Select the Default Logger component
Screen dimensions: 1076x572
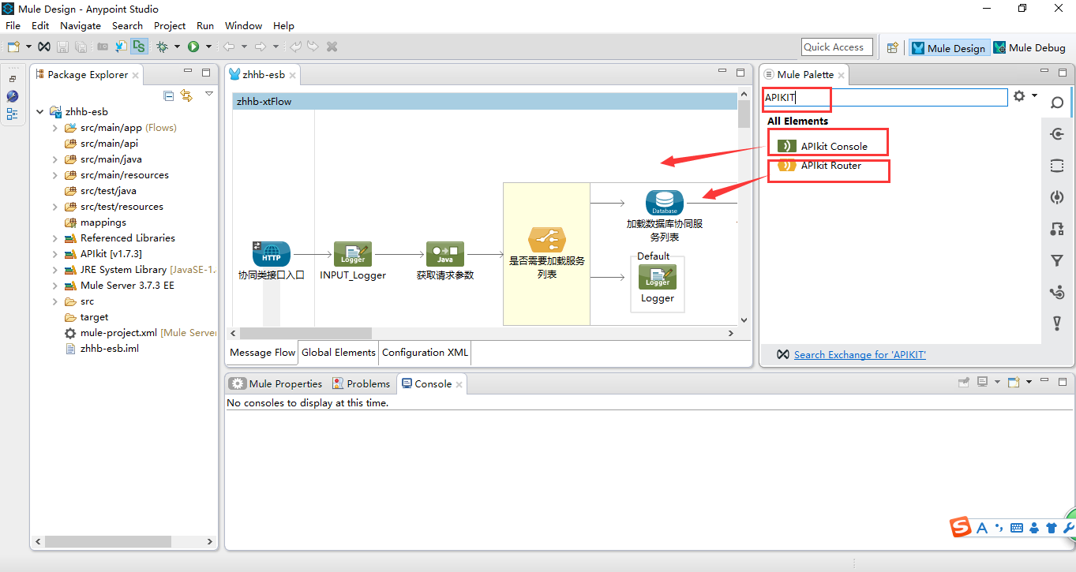(x=658, y=277)
